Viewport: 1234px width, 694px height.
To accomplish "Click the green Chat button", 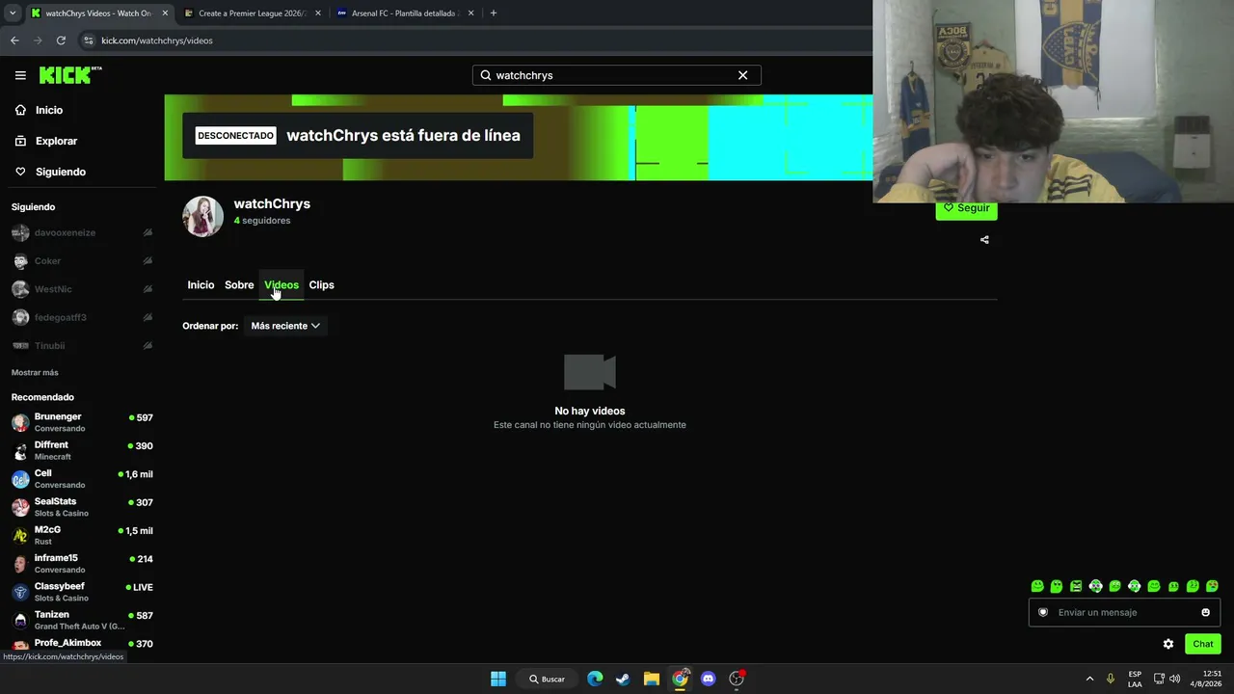I will pyautogui.click(x=1202, y=644).
